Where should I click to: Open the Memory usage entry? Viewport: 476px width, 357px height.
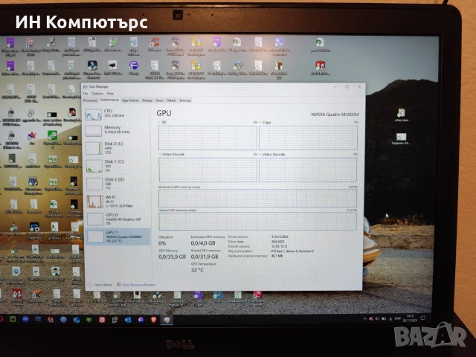[x=118, y=130]
